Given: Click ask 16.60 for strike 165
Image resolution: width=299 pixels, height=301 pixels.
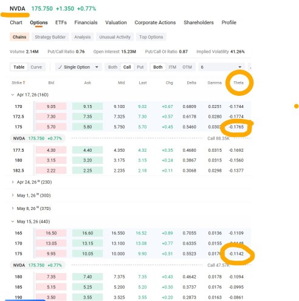Looking at the screenshot, I should coord(88,233).
